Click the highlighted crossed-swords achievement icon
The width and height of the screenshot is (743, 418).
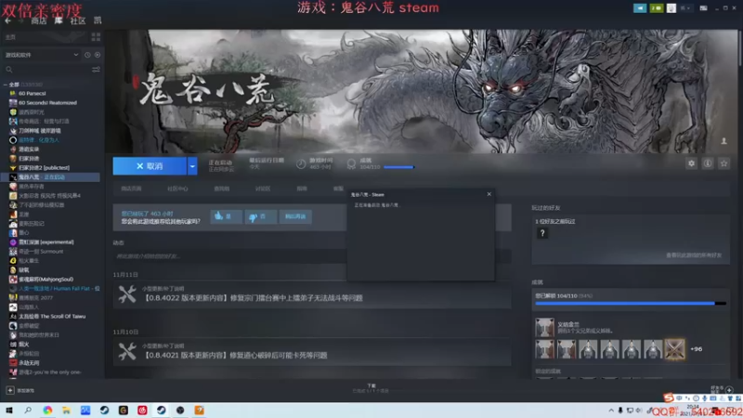click(x=675, y=349)
